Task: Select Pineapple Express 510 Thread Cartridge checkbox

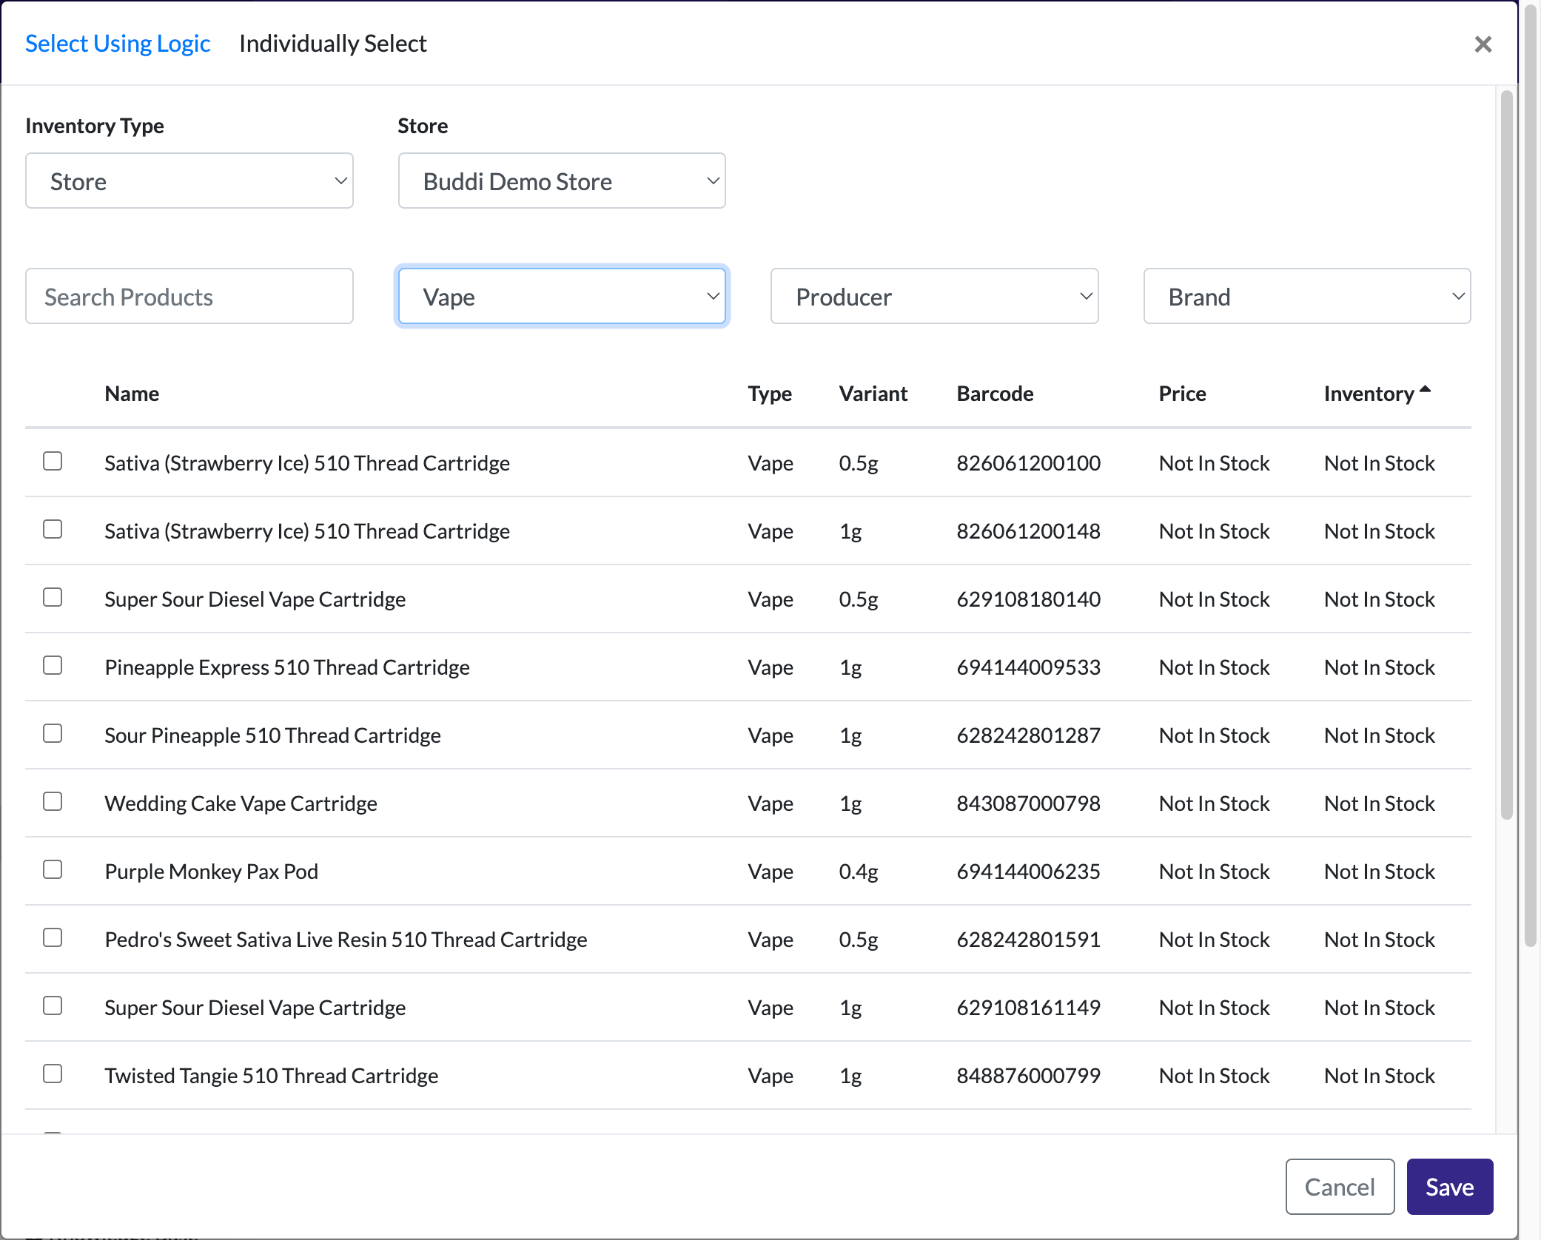Action: click(x=53, y=665)
